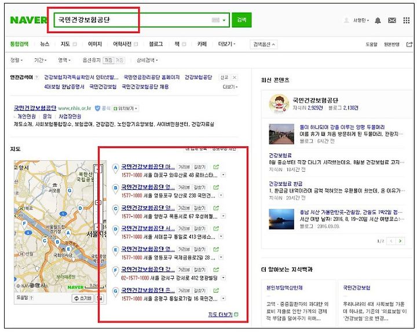Expand address of result F 강서로 412
Screen dimensions: 417x332
[x=224, y=278]
